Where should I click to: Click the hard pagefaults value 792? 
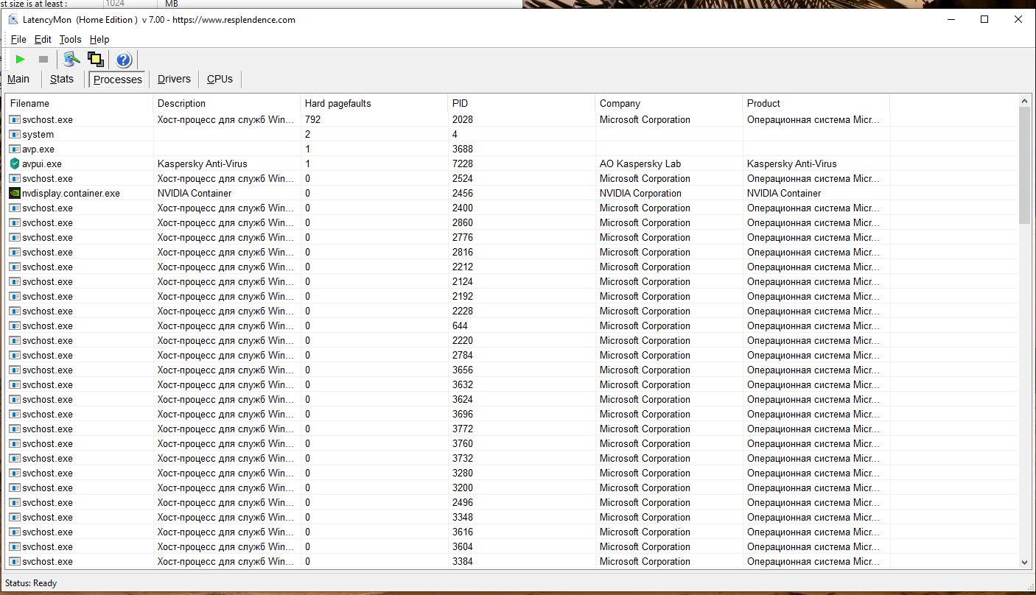(312, 119)
